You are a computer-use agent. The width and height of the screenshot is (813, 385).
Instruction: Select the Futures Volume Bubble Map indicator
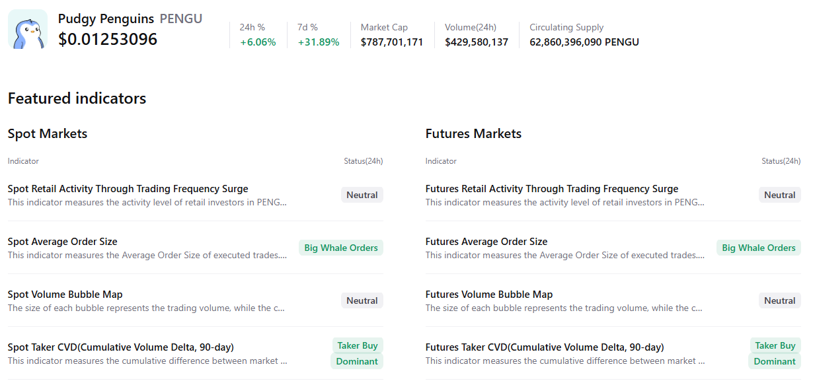488,294
